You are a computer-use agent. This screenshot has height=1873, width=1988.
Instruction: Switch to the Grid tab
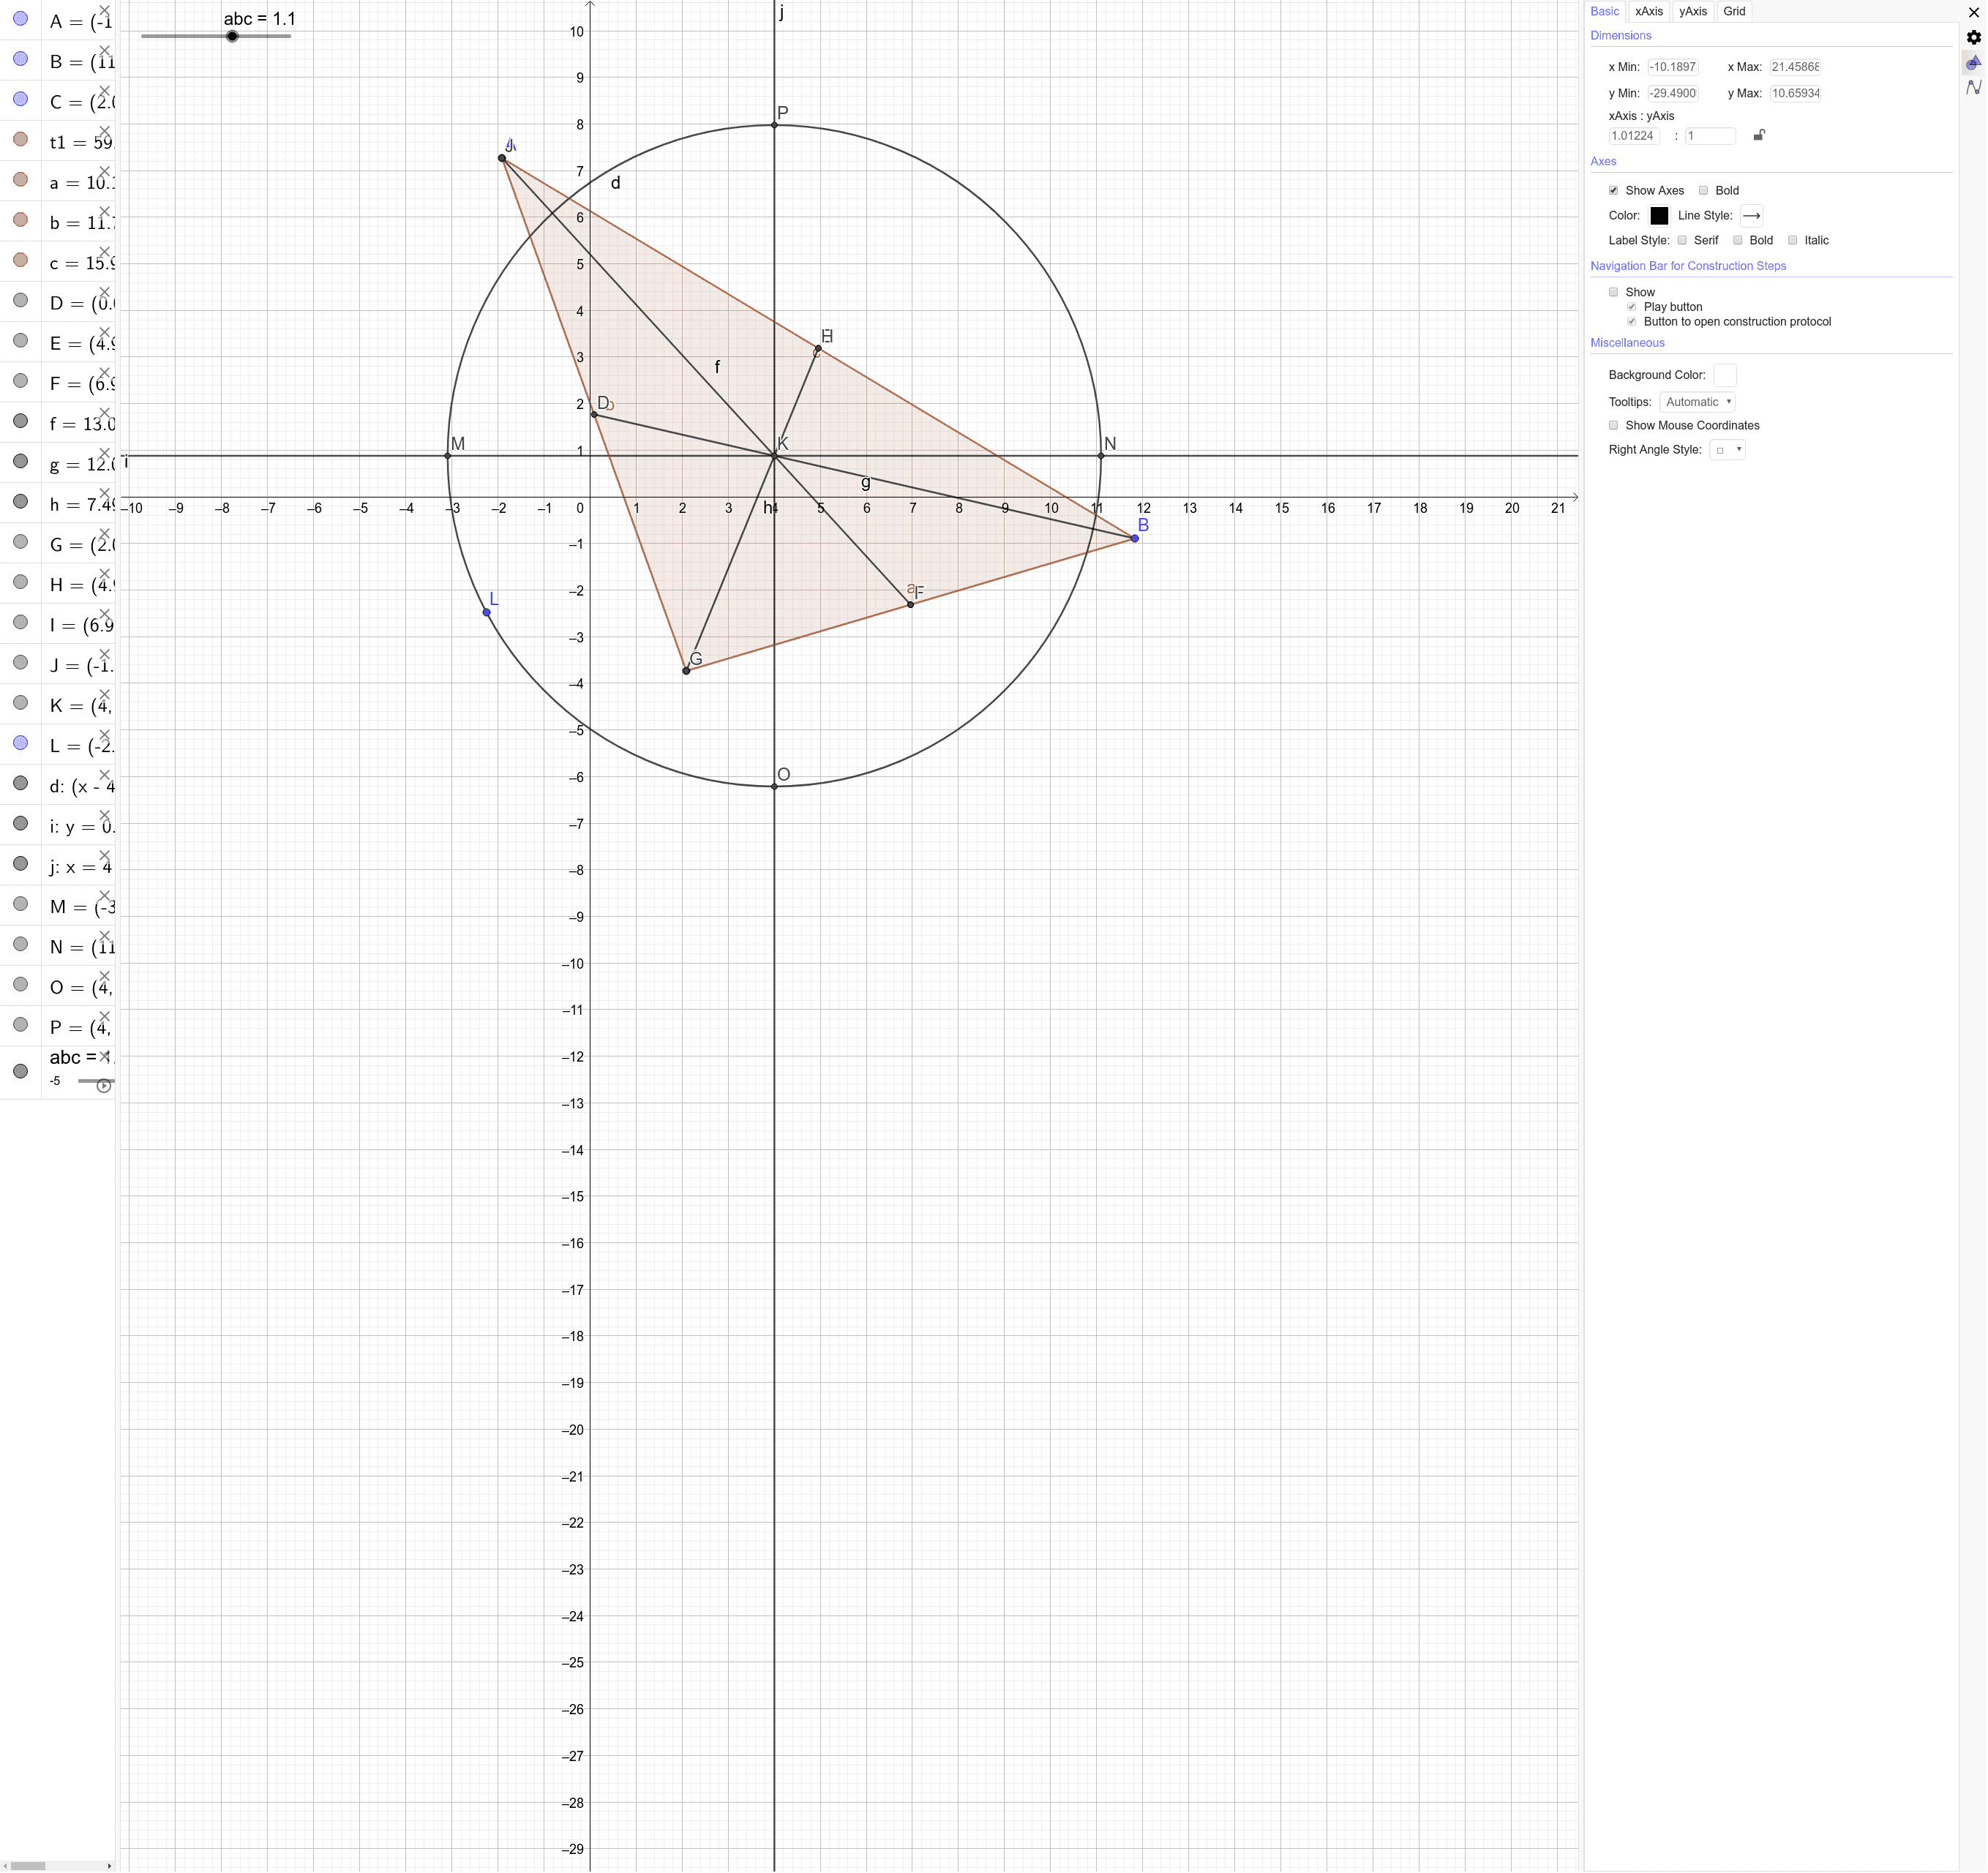click(x=1734, y=11)
